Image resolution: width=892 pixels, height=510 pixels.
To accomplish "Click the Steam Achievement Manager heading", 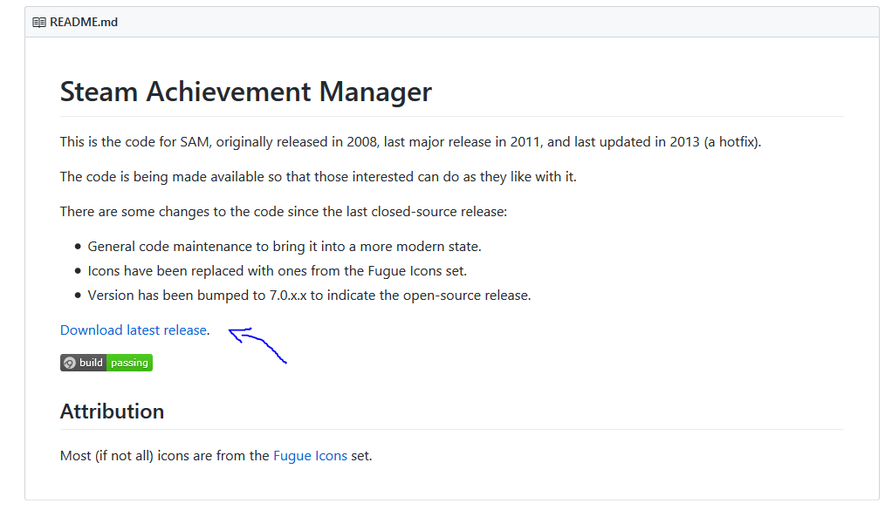I will click(245, 92).
